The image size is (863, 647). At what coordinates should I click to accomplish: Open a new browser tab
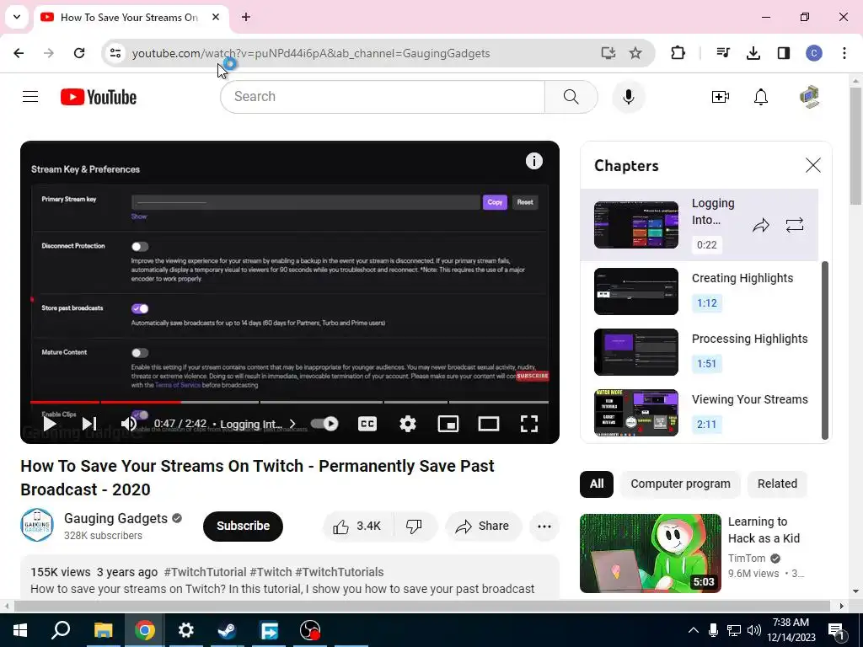point(246,17)
